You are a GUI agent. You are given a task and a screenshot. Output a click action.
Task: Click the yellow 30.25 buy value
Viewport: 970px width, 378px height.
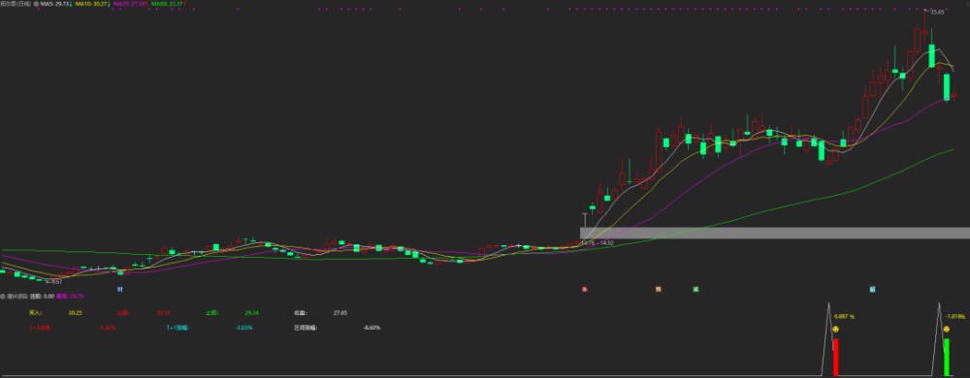75,313
